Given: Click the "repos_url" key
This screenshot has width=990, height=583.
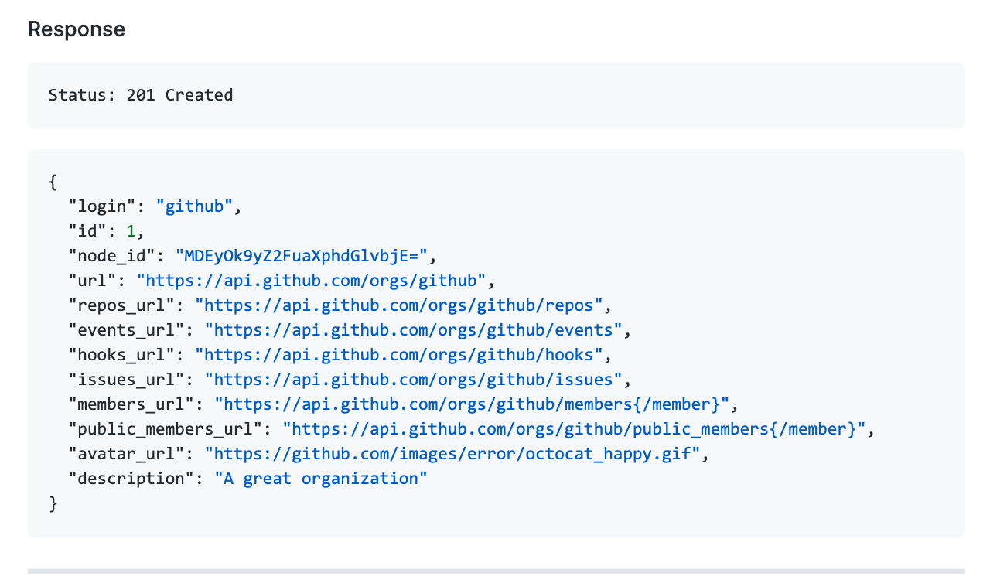Looking at the screenshot, I should [121, 305].
